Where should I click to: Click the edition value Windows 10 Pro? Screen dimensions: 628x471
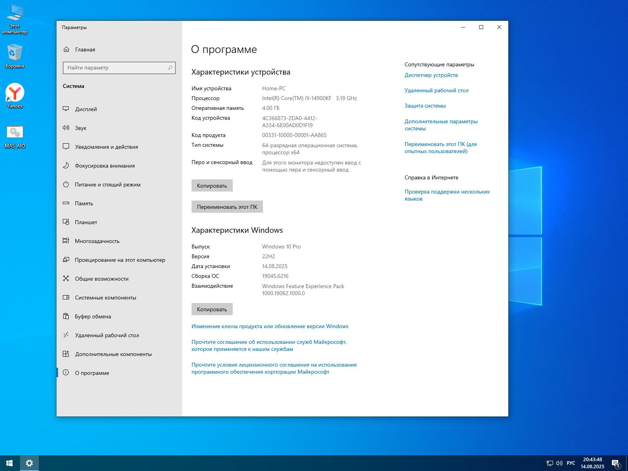click(x=281, y=246)
